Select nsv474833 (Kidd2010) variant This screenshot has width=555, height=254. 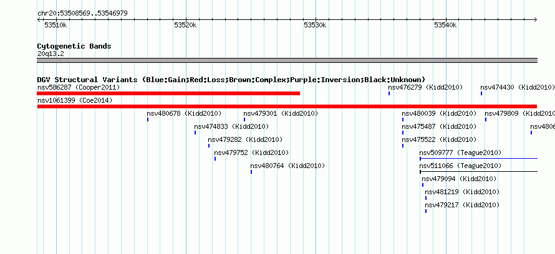(231, 126)
